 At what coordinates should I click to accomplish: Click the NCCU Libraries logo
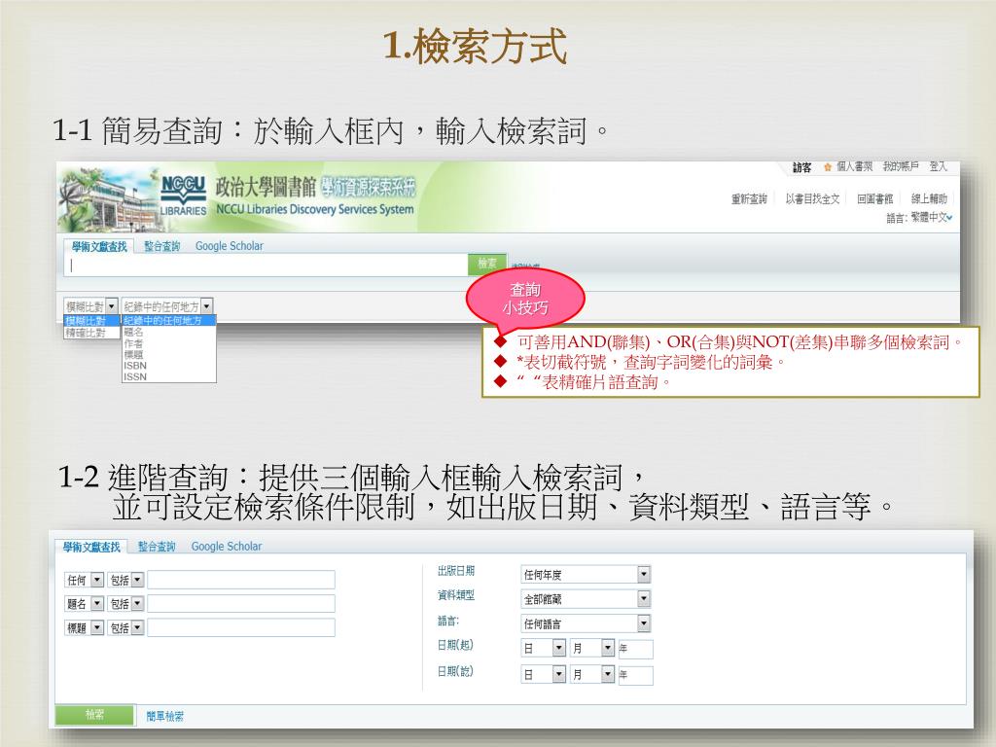click(183, 195)
